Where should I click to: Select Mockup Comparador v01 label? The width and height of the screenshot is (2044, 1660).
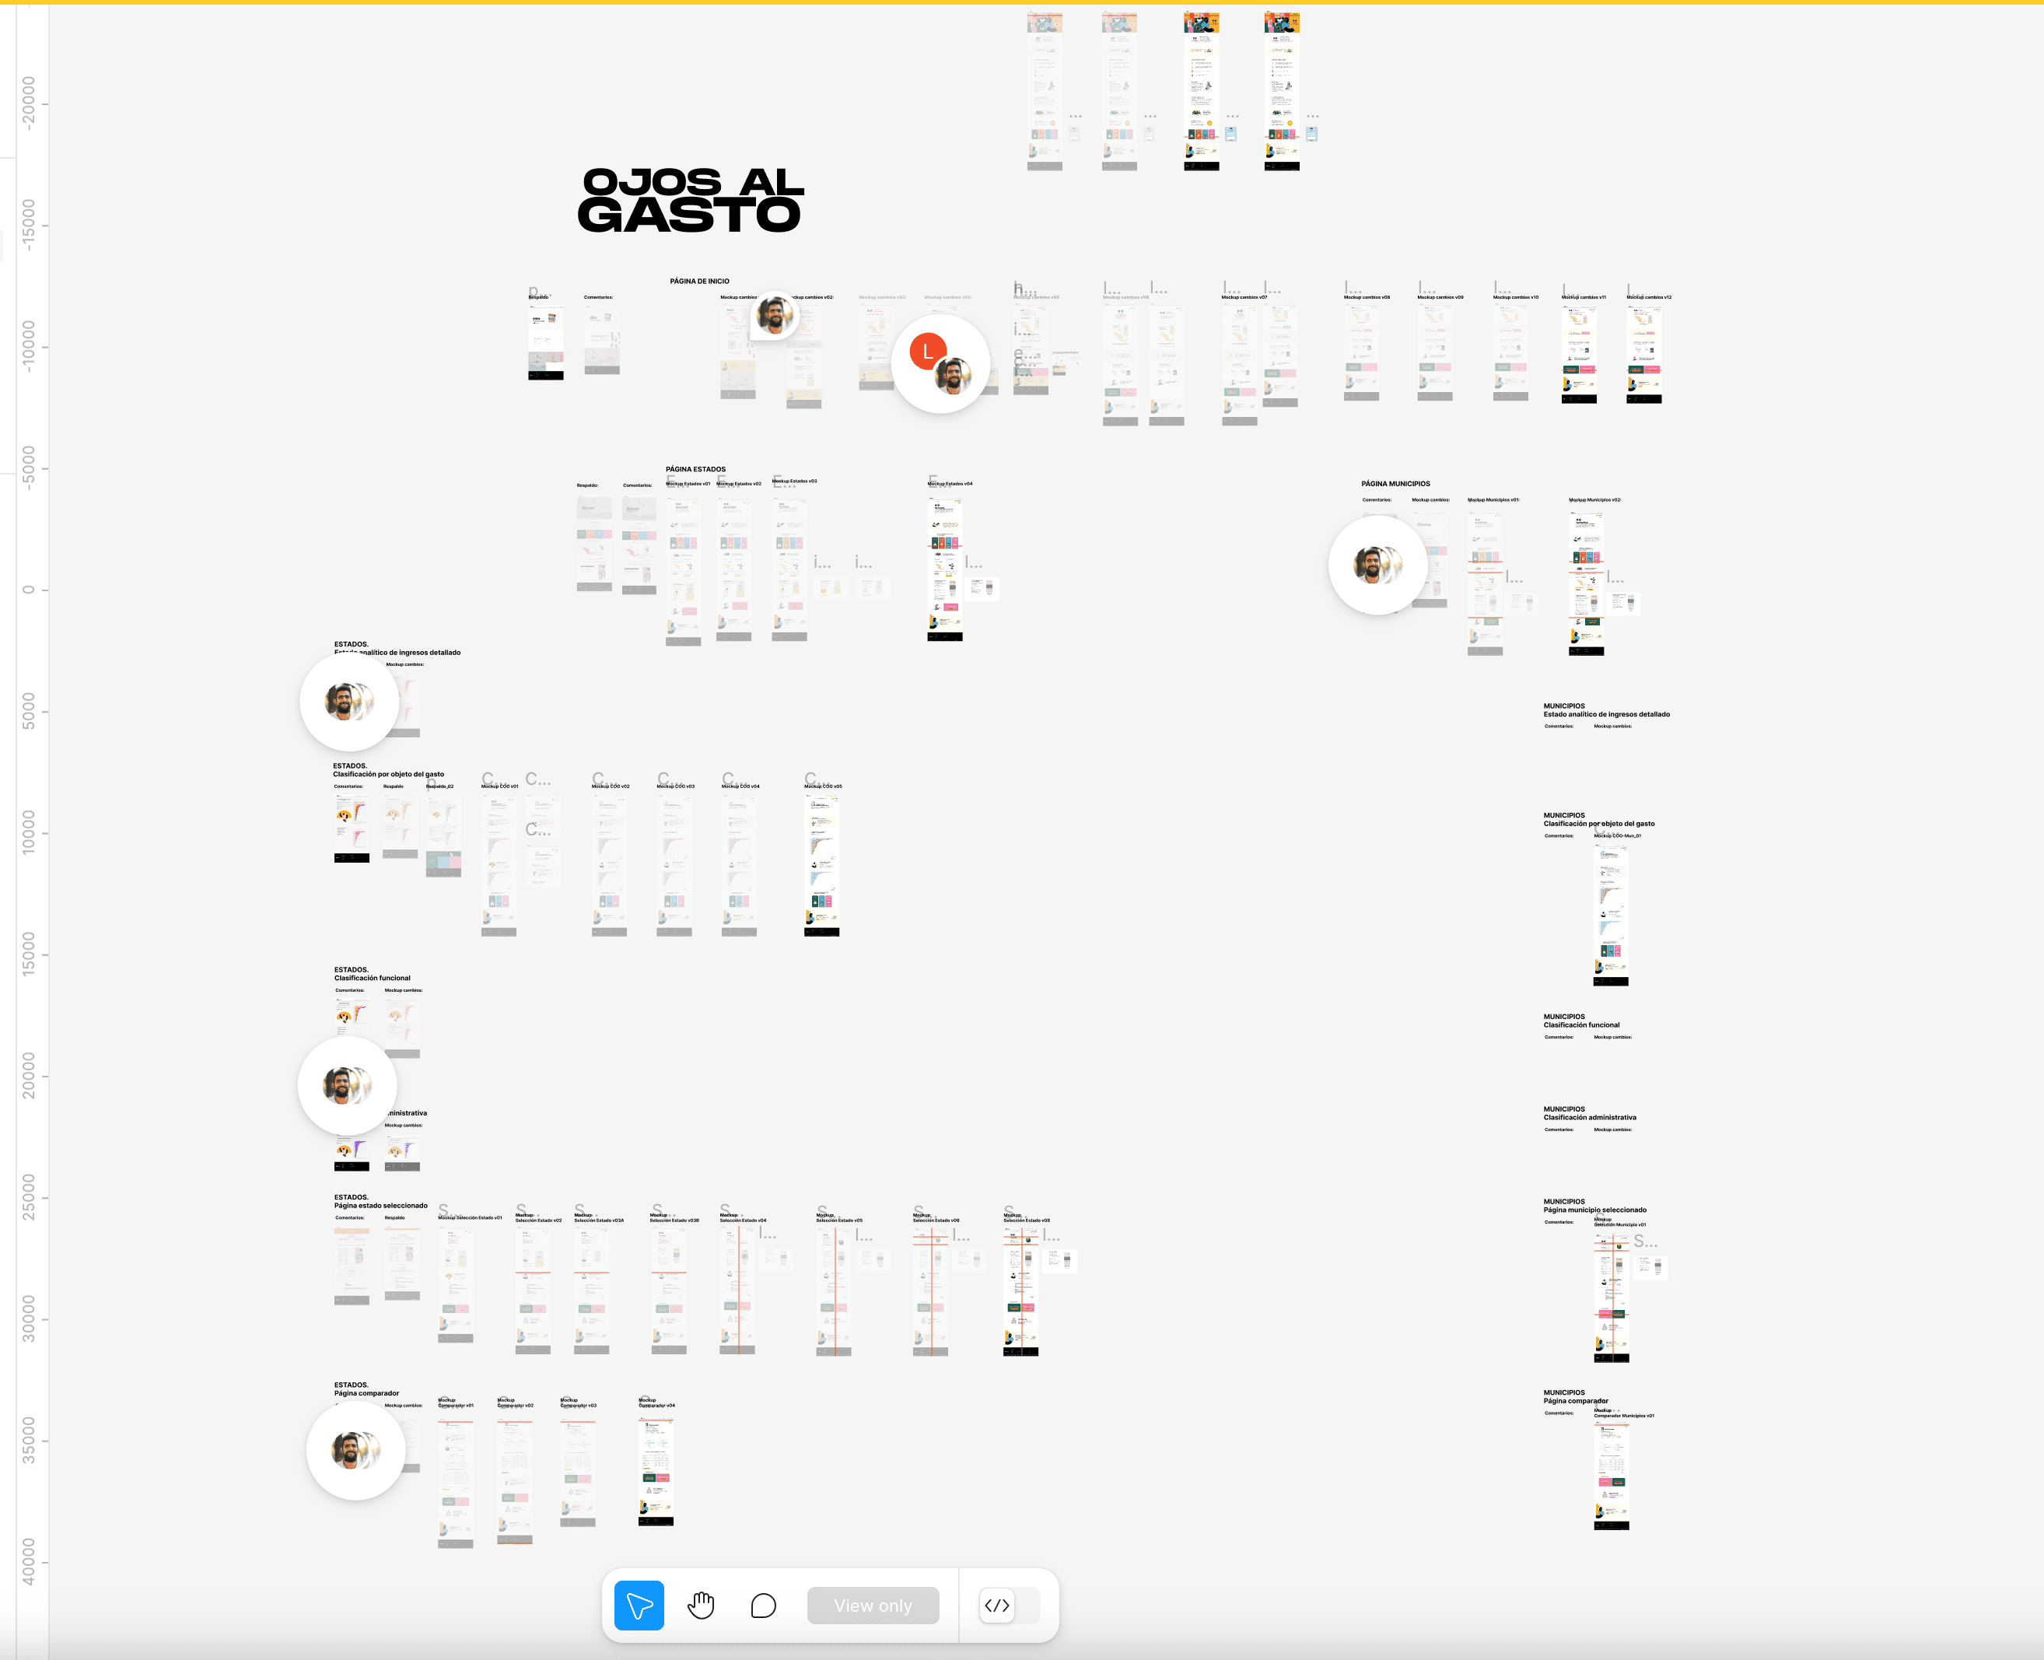coord(456,1403)
